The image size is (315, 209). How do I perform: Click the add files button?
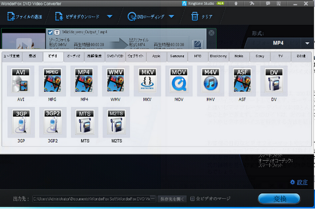[x=25, y=17]
